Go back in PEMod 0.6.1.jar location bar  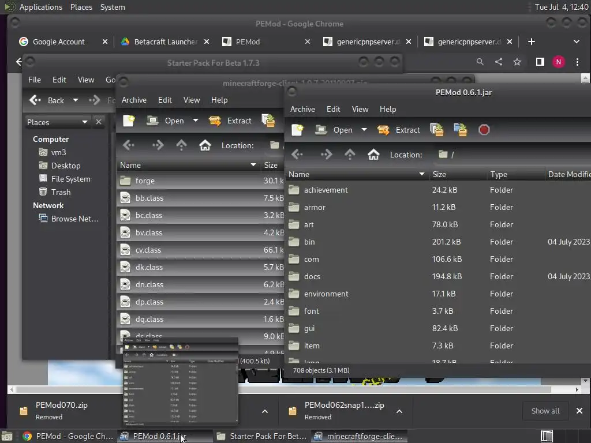click(x=297, y=155)
